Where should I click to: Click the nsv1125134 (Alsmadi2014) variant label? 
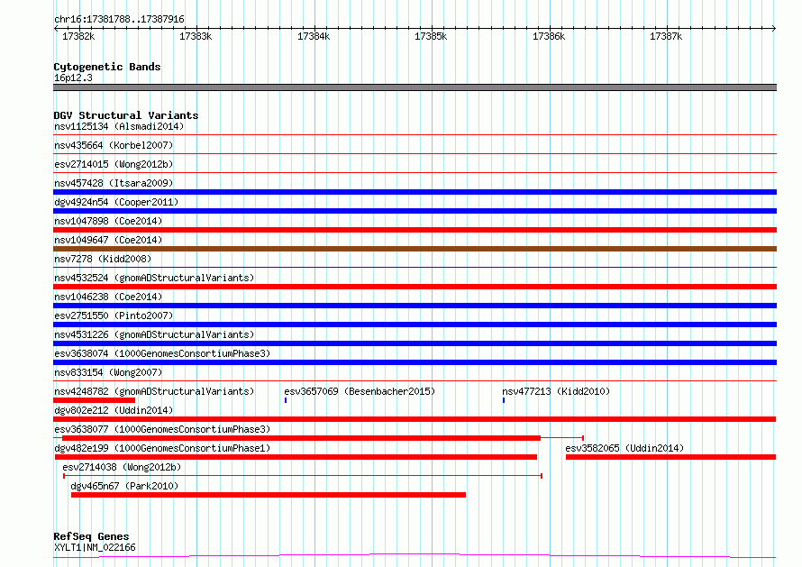click(x=119, y=126)
